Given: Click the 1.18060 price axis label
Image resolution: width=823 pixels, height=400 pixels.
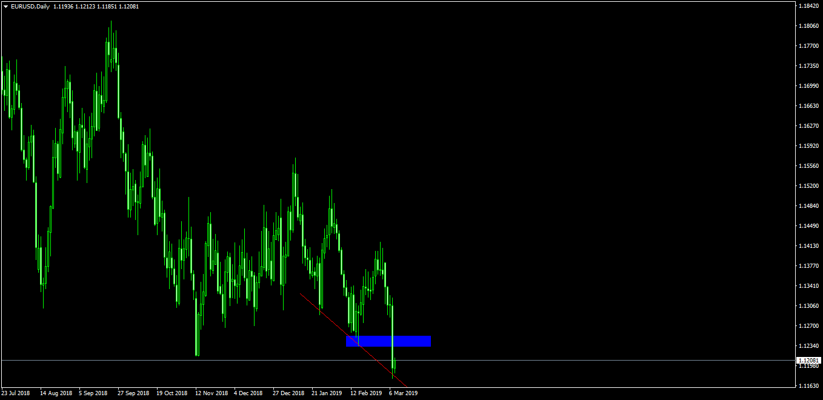Looking at the screenshot, I should point(810,25).
